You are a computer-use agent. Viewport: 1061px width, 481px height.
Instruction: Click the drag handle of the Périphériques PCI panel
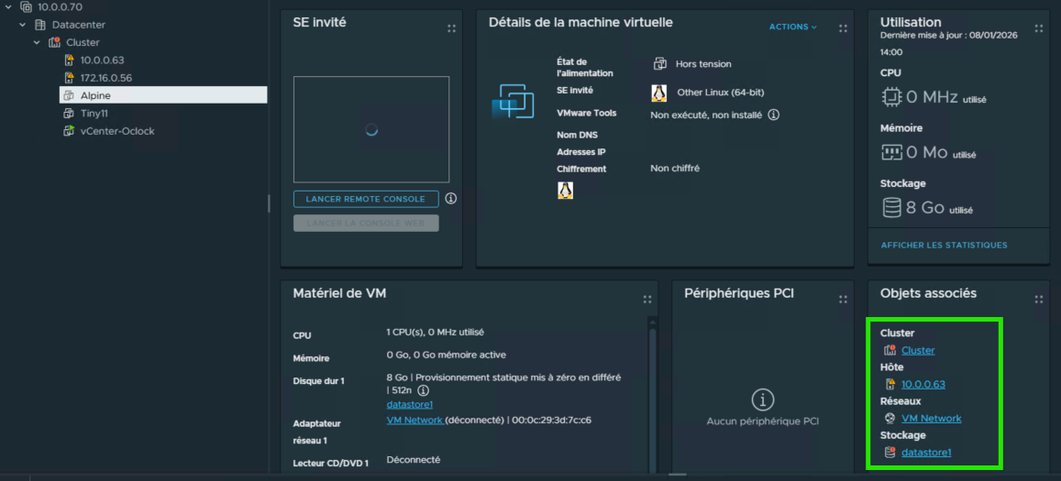click(843, 300)
